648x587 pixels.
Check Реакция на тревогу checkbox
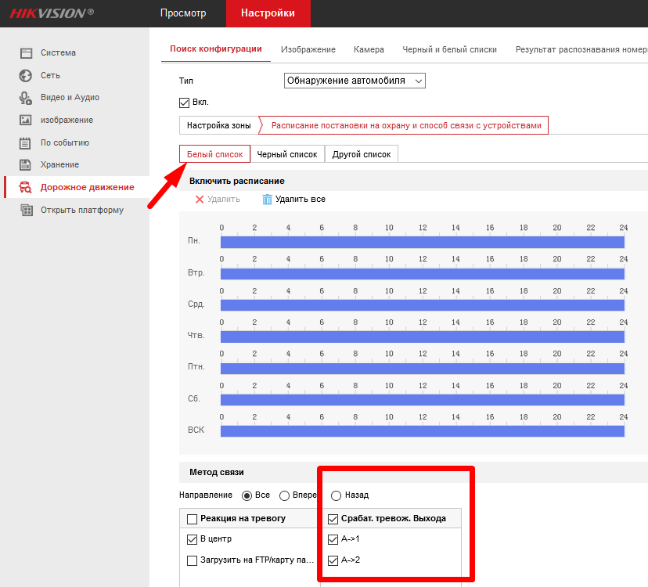pos(193,519)
